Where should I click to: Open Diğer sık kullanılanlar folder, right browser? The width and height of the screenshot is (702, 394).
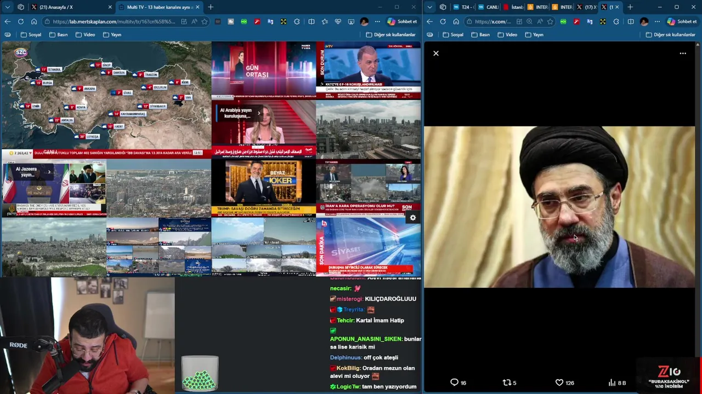click(x=670, y=34)
